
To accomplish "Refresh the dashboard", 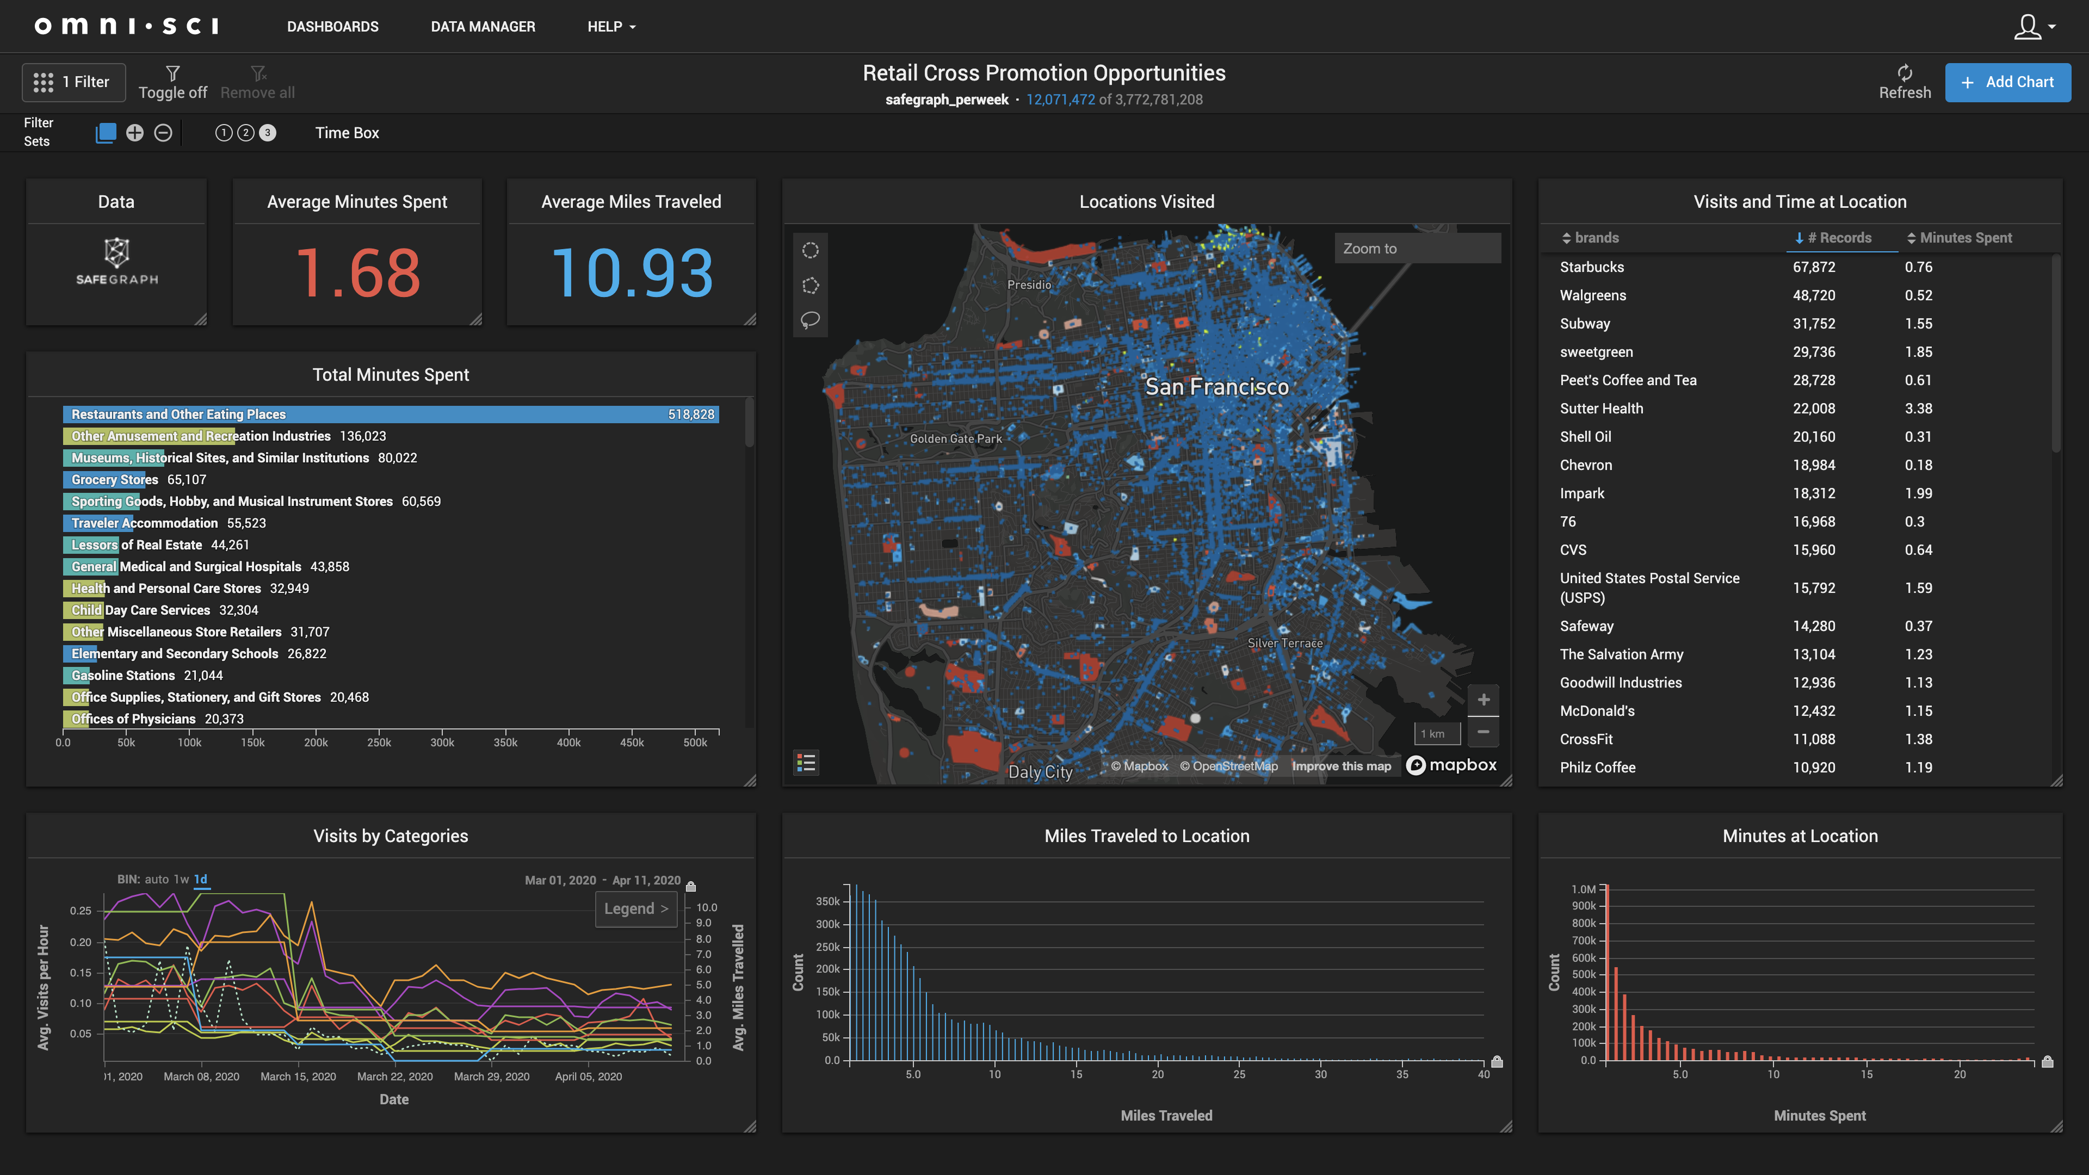I will click(1905, 83).
